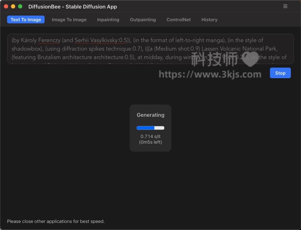Click the Generating label

click(150, 115)
